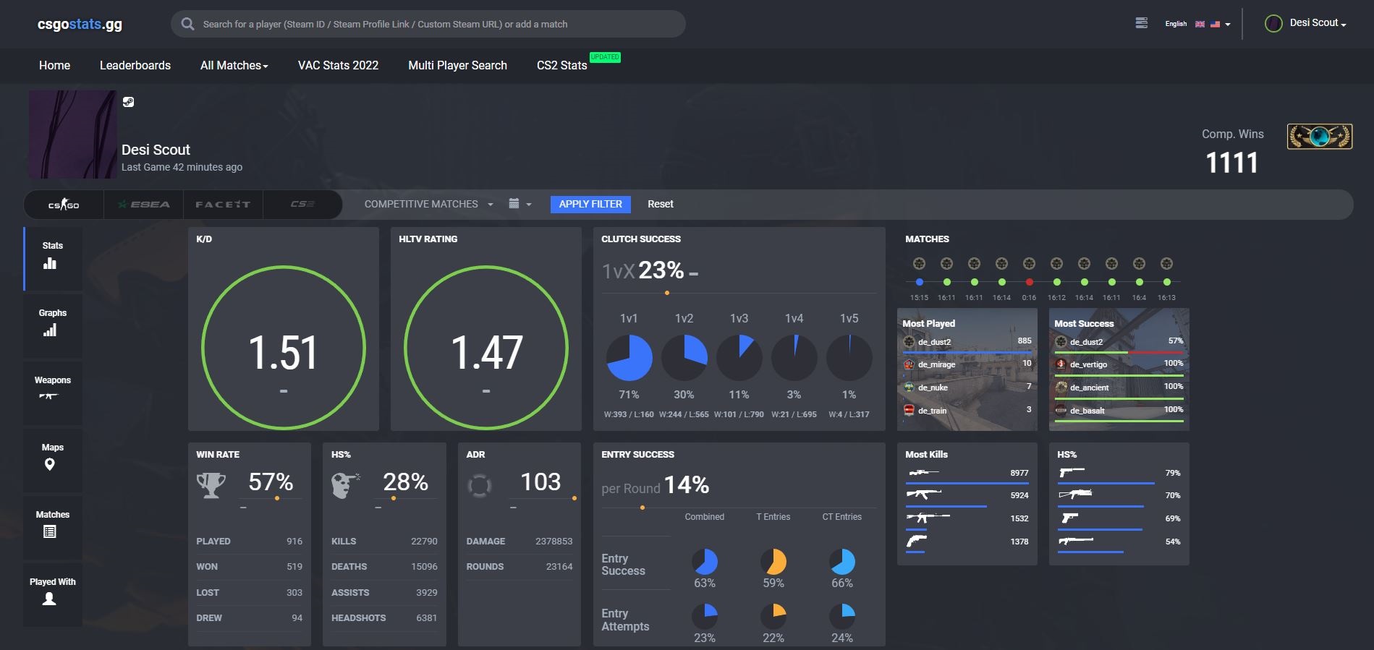Click the server list icon beside English
The image size is (1374, 650).
[1141, 23]
